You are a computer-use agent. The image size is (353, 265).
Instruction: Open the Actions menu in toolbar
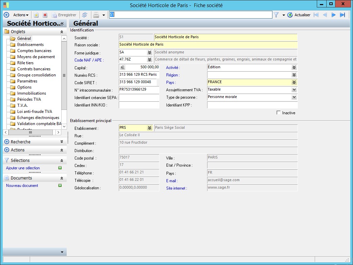[x=21, y=15]
